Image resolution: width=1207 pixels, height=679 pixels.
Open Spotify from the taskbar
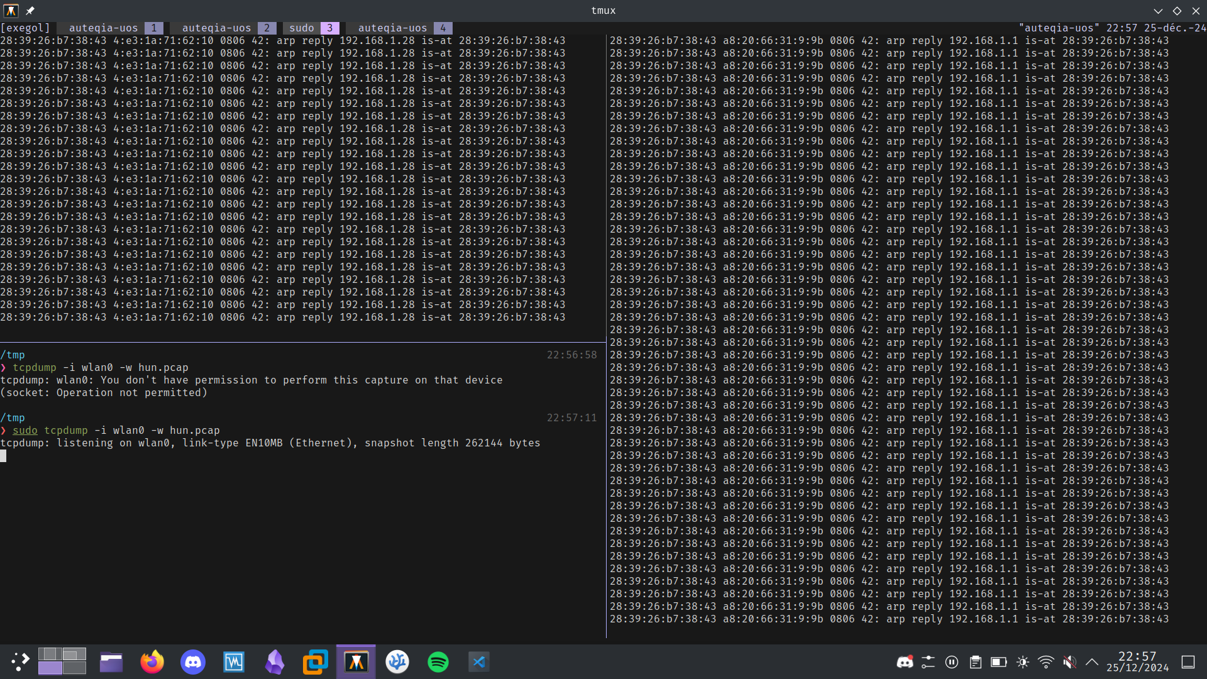[438, 661]
